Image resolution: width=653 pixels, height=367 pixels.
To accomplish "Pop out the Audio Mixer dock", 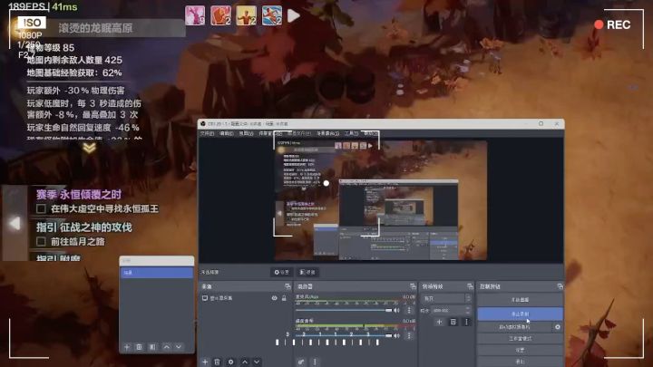I will pos(413,286).
